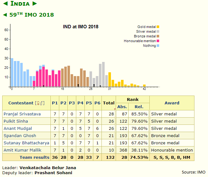Click the Silver medal legend swatch

click(158, 31)
